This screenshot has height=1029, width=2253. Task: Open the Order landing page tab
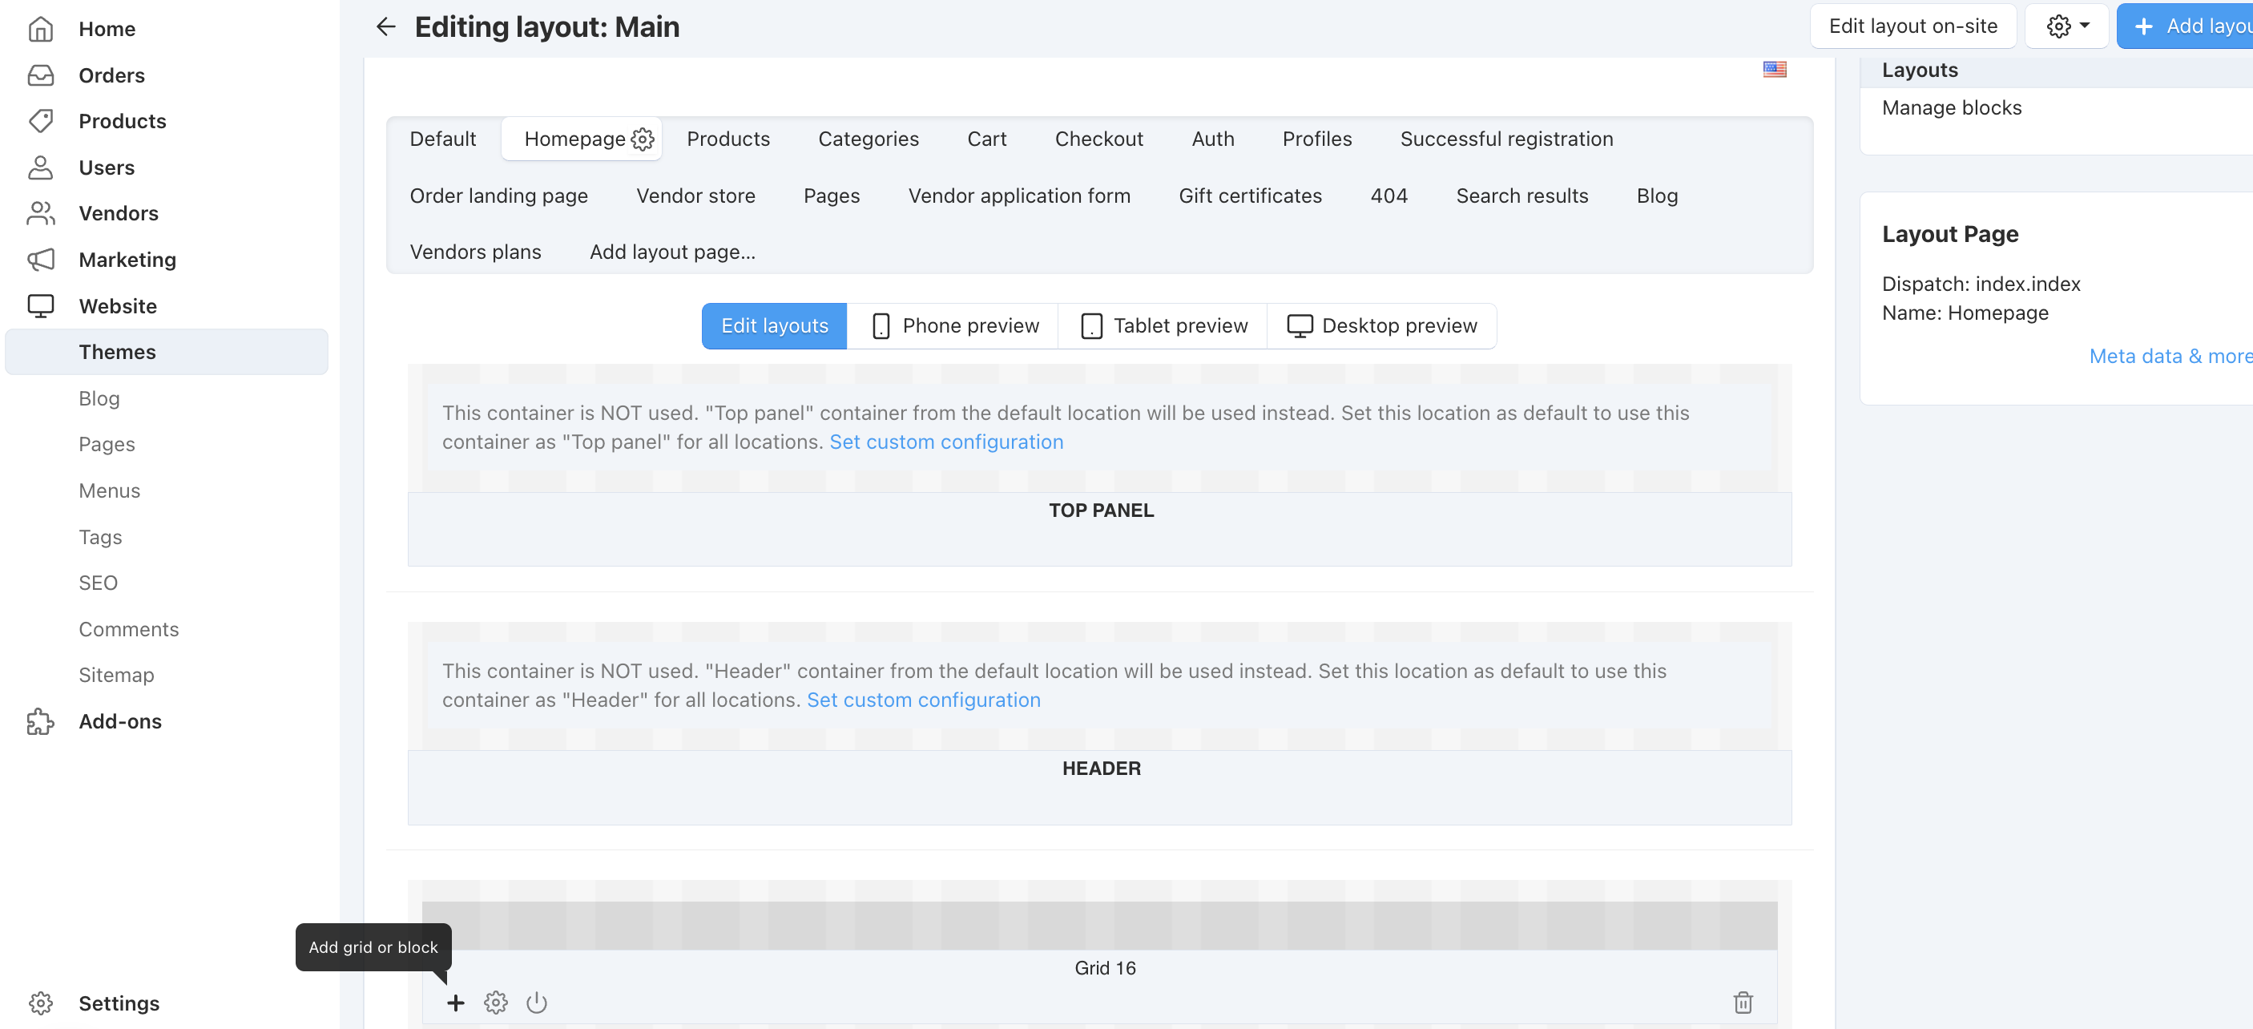click(498, 196)
